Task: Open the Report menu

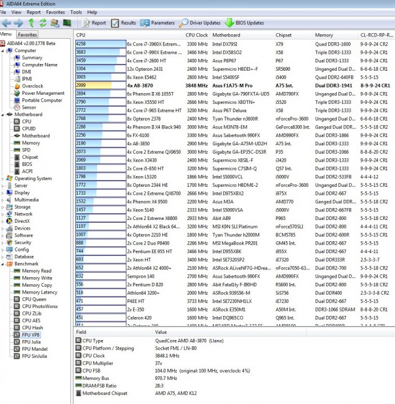Action: click(x=34, y=12)
